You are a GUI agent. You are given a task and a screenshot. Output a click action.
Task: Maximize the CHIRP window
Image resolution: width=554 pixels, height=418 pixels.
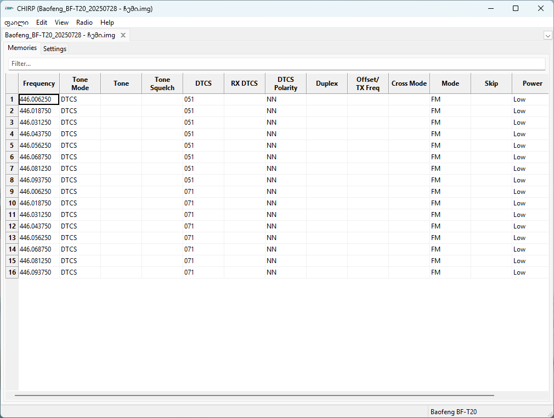point(516,8)
